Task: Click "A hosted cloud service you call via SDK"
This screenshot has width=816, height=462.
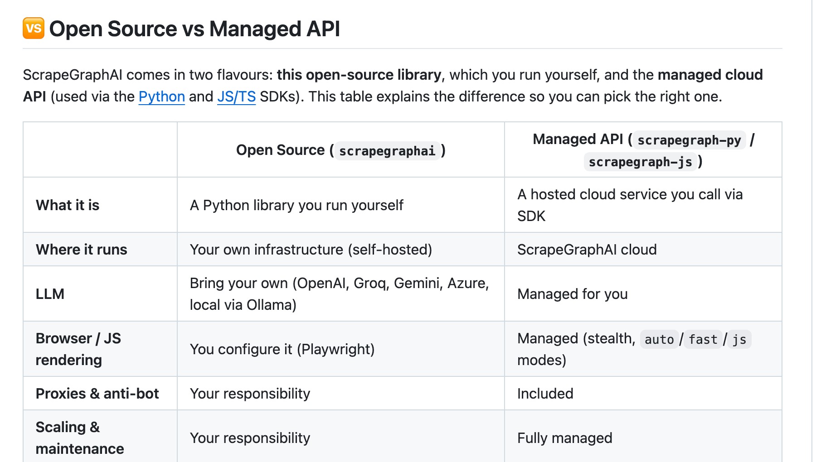Action: (x=630, y=205)
